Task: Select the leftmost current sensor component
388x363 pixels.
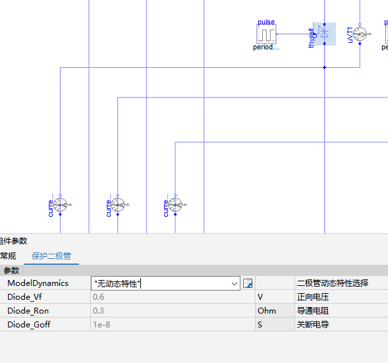Action: [60, 205]
